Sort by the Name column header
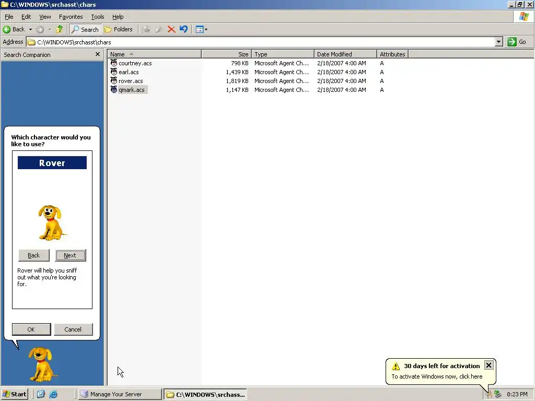The width and height of the screenshot is (535, 401). [x=154, y=54]
